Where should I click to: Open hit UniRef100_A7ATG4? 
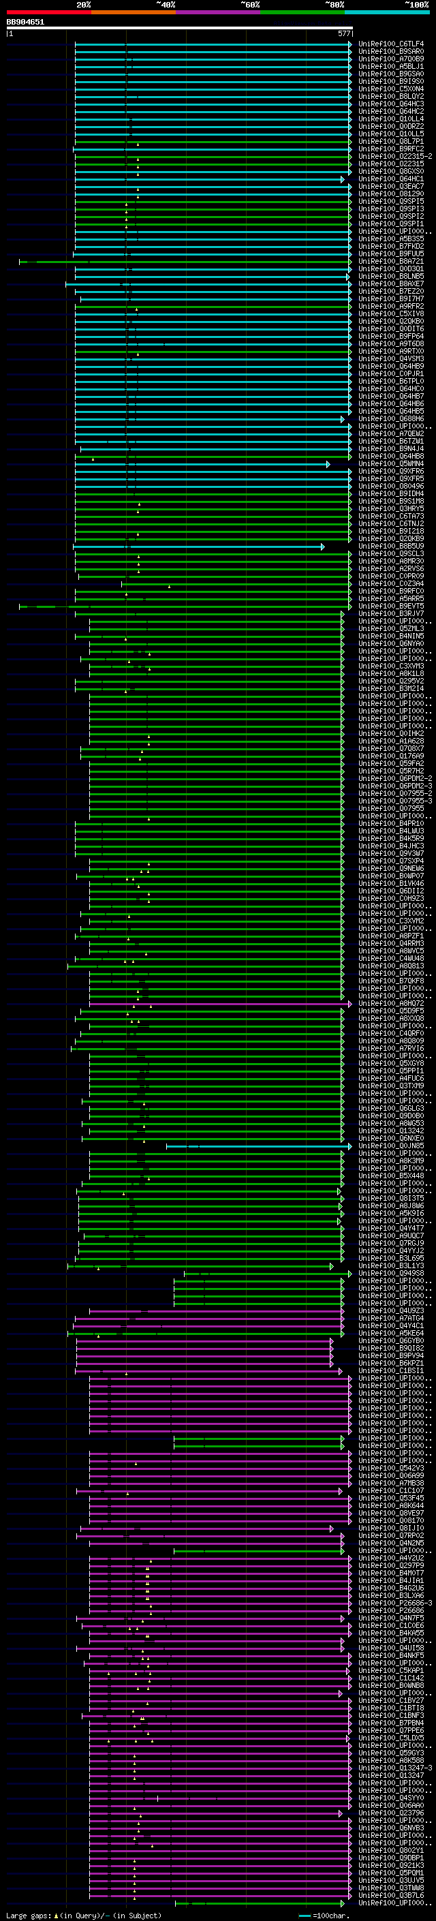click(x=390, y=1319)
